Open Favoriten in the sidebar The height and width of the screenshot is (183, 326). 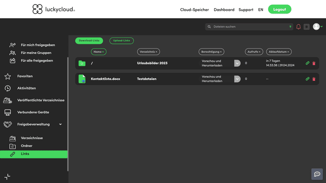tap(25, 76)
